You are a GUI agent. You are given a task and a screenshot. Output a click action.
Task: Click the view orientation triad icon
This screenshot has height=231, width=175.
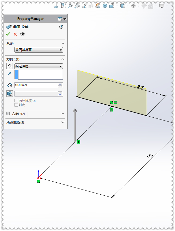click(x=56, y=6)
